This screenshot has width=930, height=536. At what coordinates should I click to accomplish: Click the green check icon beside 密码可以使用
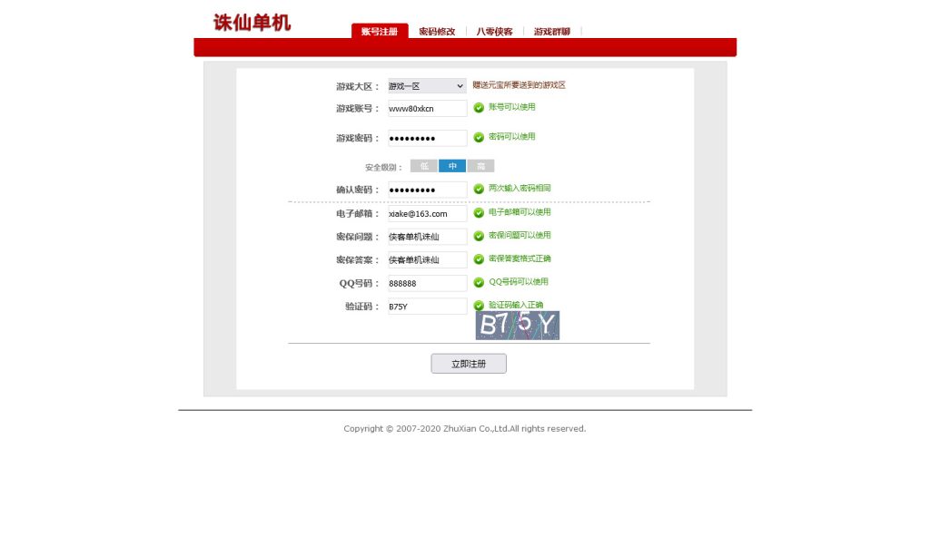pos(479,138)
